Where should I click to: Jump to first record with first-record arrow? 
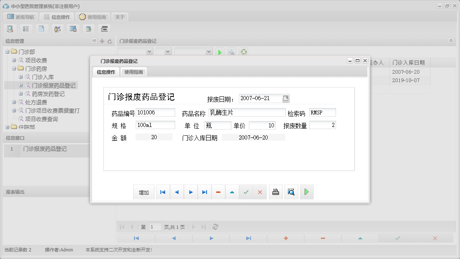(x=163, y=192)
